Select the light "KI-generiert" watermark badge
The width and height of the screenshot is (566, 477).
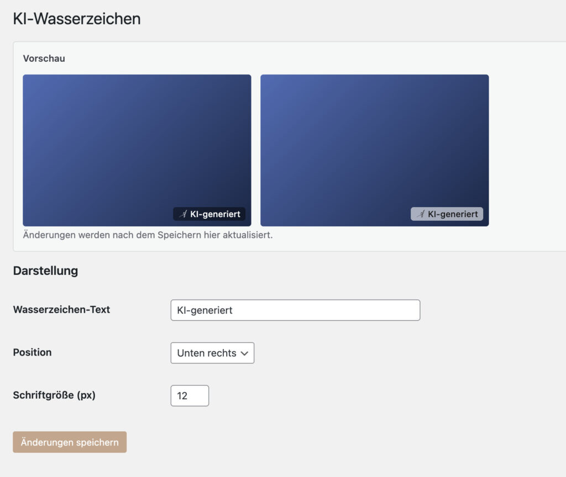point(447,213)
